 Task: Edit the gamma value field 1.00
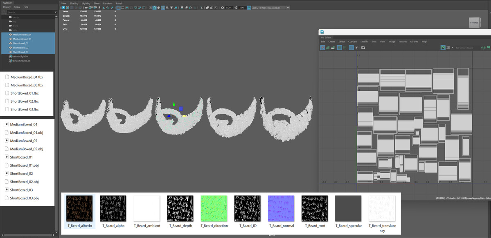(242, 8)
